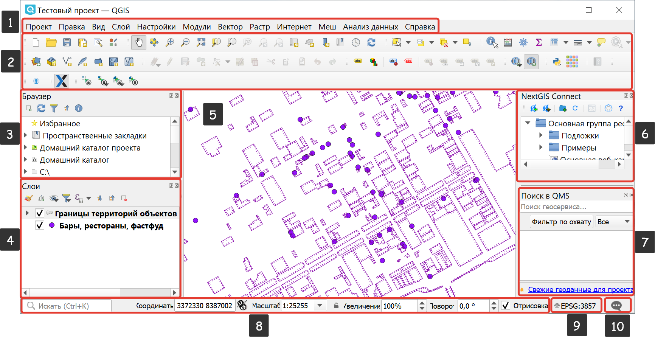Refresh the Browser panel

click(41, 109)
